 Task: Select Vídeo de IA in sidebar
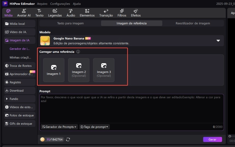20,32
